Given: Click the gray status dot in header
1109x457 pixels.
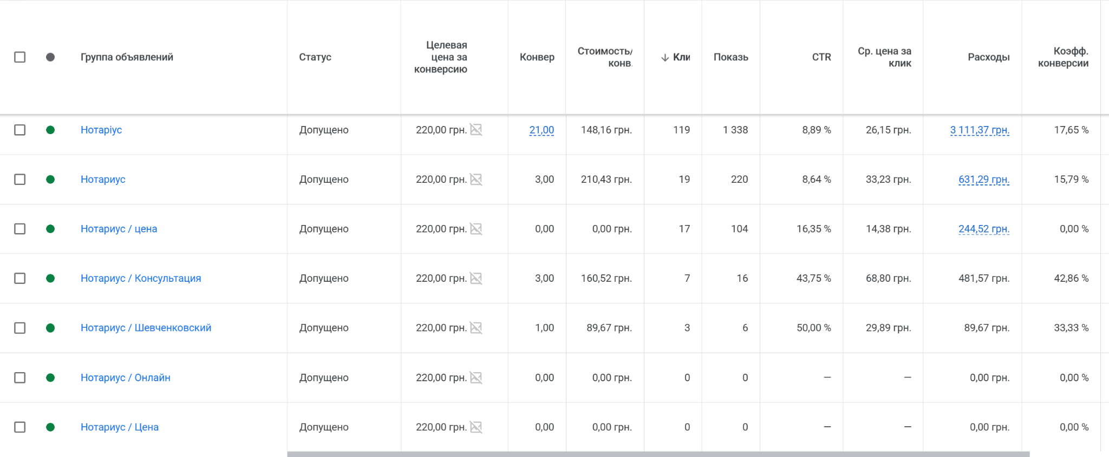Looking at the screenshot, I should pos(50,57).
